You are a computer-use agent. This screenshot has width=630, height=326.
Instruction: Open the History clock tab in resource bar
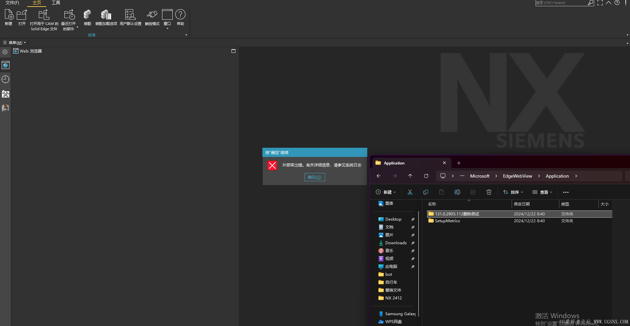(x=6, y=79)
